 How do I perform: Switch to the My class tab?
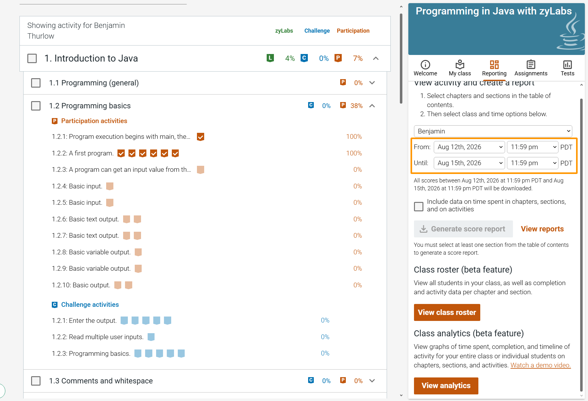coord(460,68)
